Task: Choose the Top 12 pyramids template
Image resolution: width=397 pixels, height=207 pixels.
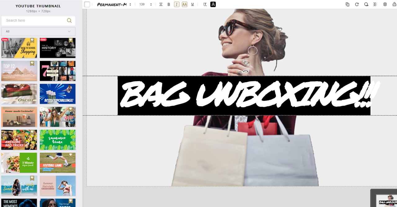Action: click(x=19, y=71)
